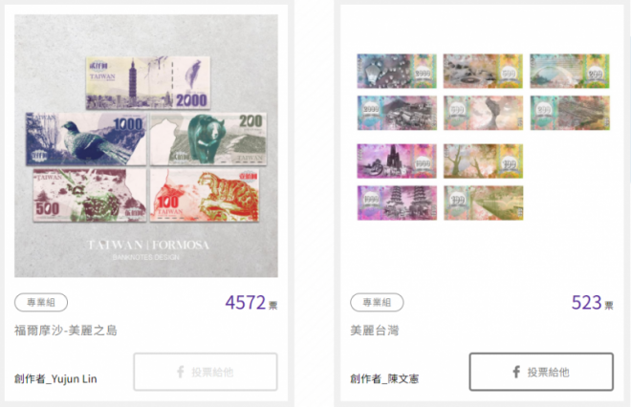631x407 pixels.
Task: Click Facebook icon in the enabled 投票給他 button
Action: coord(516,372)
